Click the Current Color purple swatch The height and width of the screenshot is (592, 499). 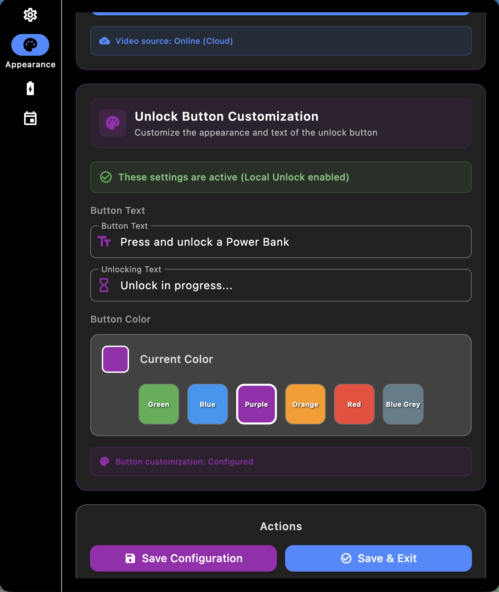click(115, 359)
